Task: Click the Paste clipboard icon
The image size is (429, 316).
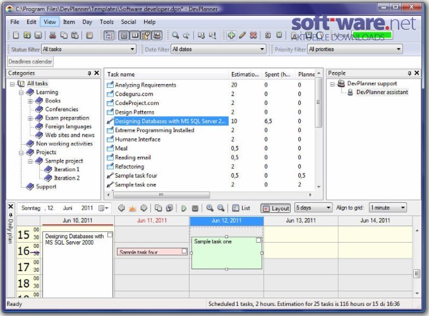Action: click(75, 35)
